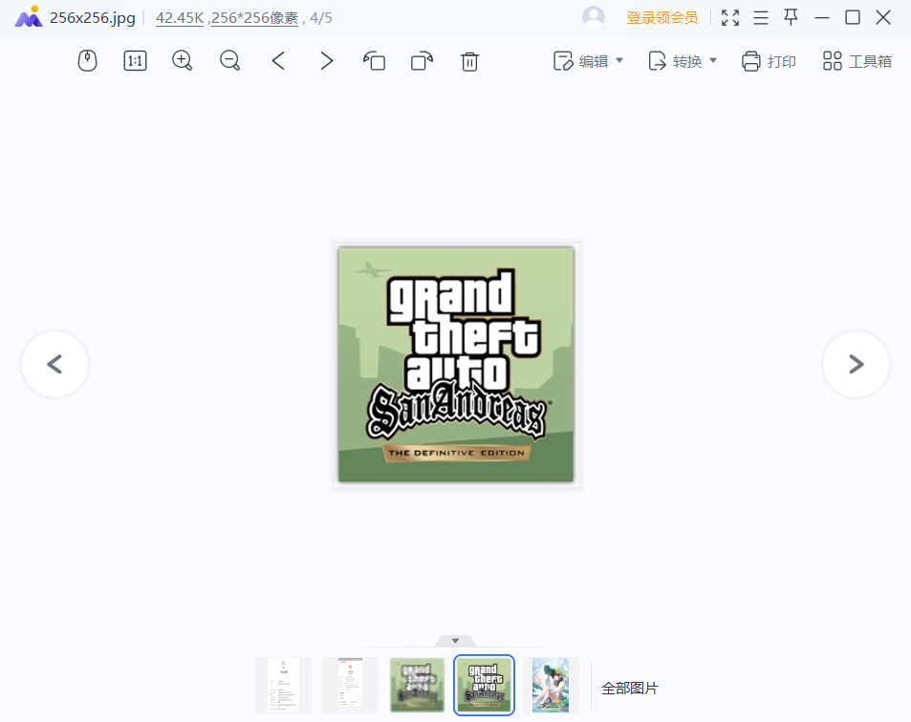Screen dimensions: 911x722
Task: Open the 工具箱 toolbox
Action: click(x=857, y=61)
